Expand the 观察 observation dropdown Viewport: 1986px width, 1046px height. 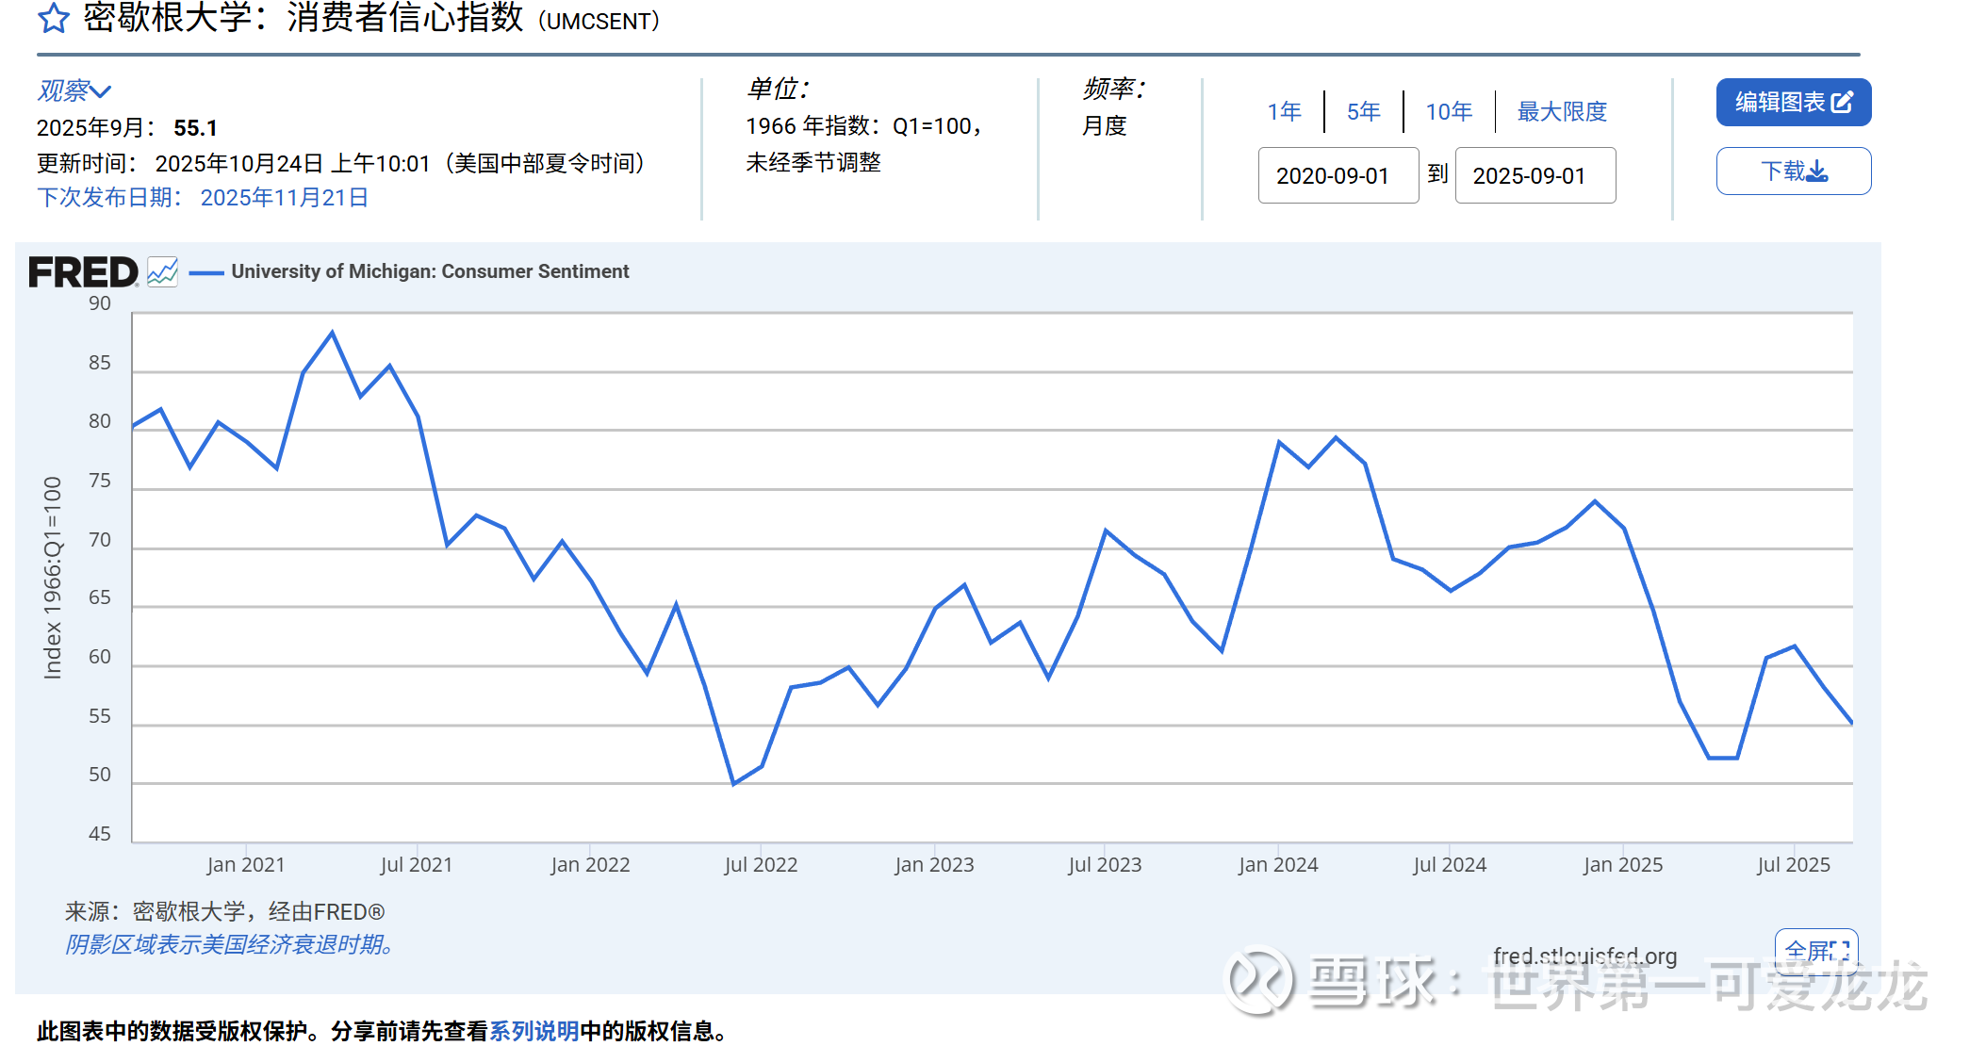click(x=74, y=91)
